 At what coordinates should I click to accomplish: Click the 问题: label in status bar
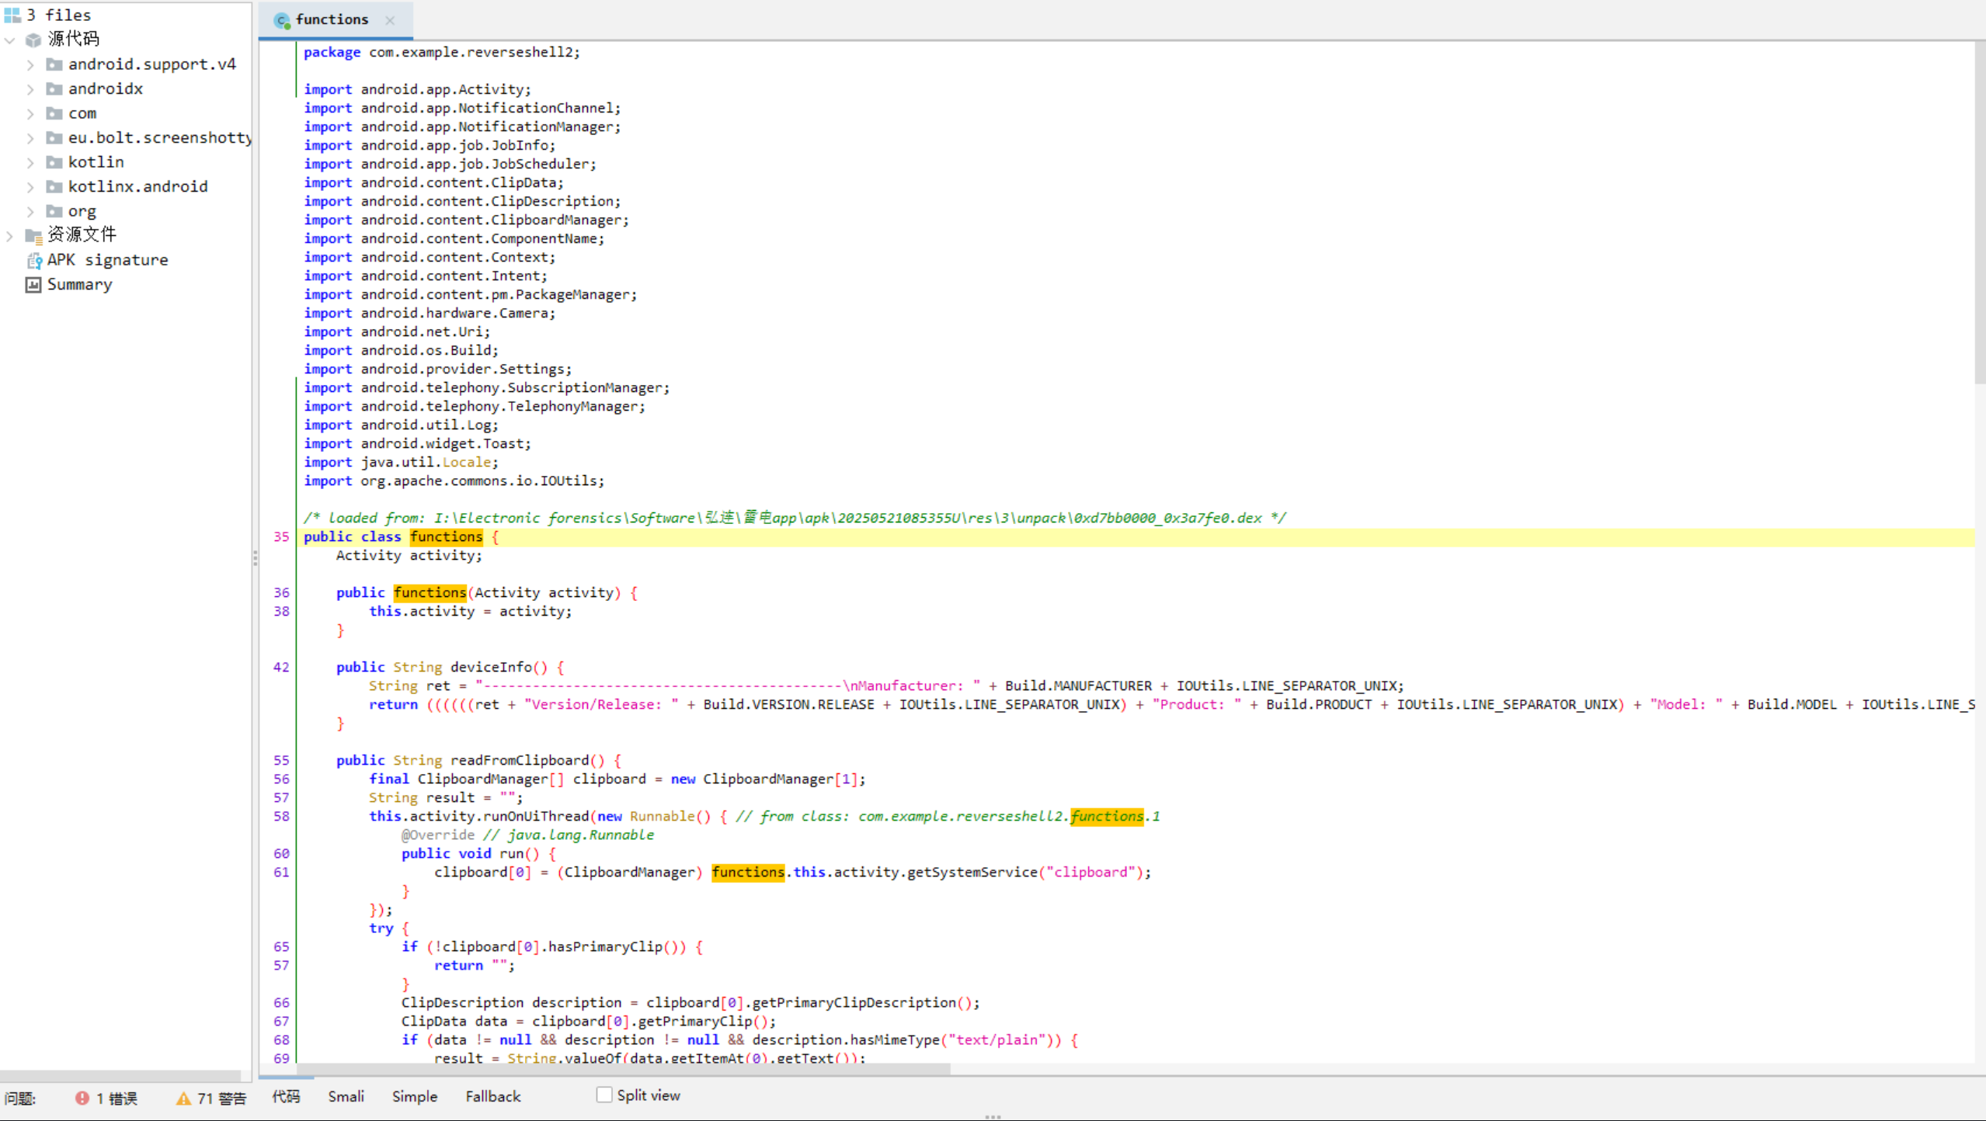pos(20,1098)
